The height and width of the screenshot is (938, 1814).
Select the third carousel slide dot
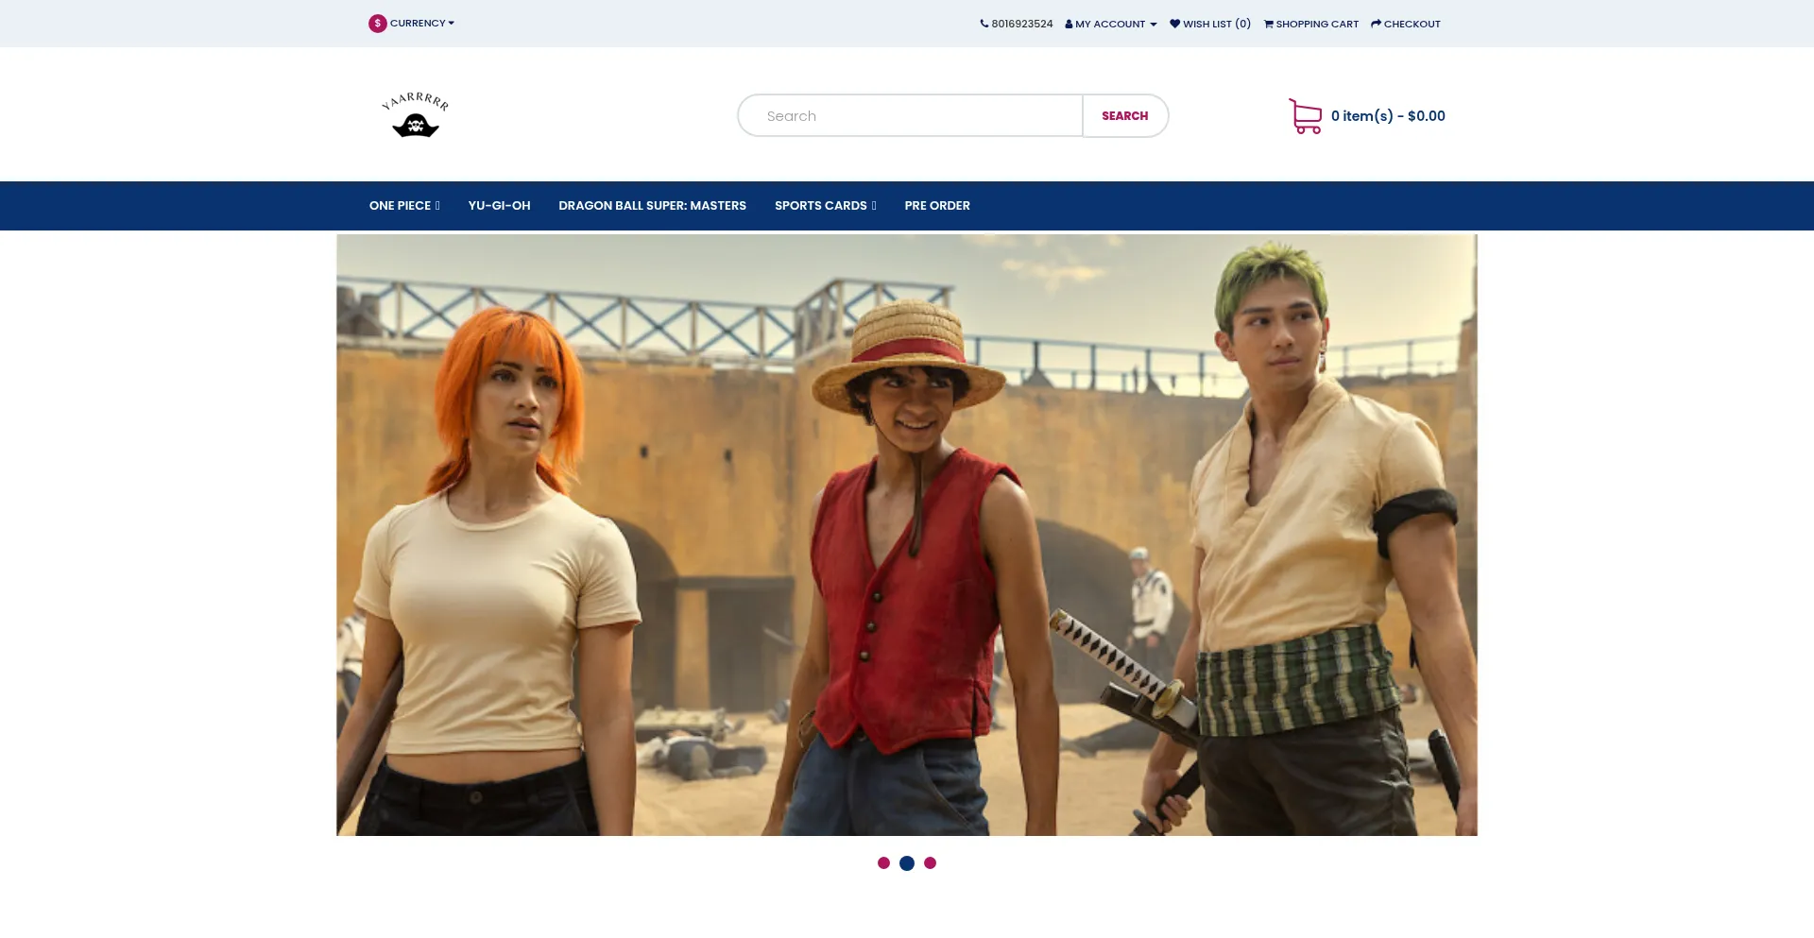931,863
